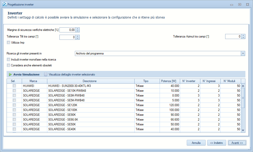Screen dimensions: 253x152
Task: Start simulation with Avvia Simulazione play icon
Action: tap(10, 74)
